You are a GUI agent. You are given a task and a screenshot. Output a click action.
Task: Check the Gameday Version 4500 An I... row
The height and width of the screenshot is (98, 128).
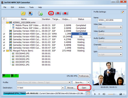4,31
